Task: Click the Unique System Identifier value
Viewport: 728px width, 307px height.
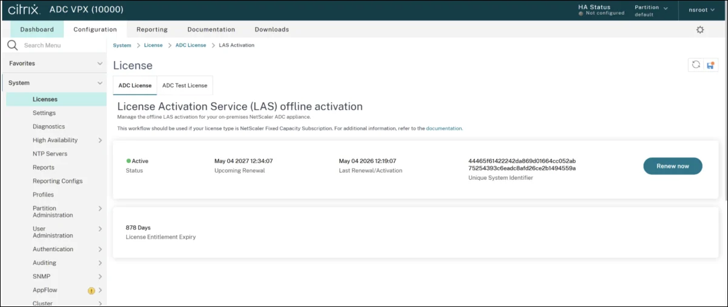Action: pyautogui.click(x=522, y=165)
